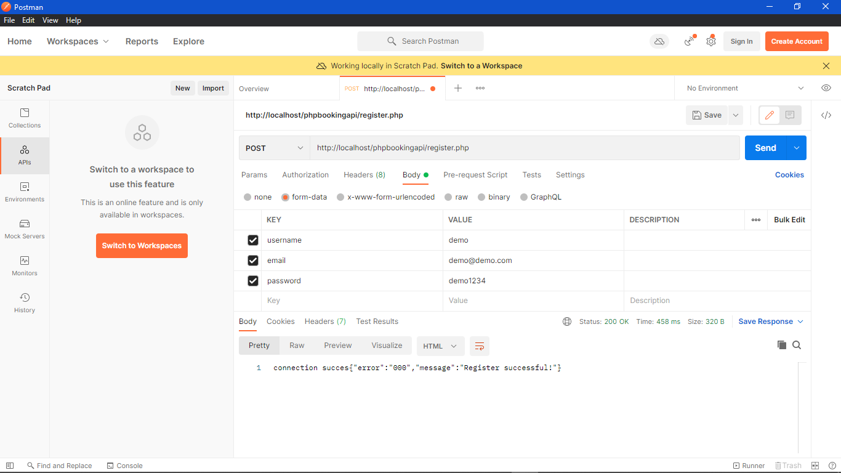Open the POST method dropdown

point(275,148)
